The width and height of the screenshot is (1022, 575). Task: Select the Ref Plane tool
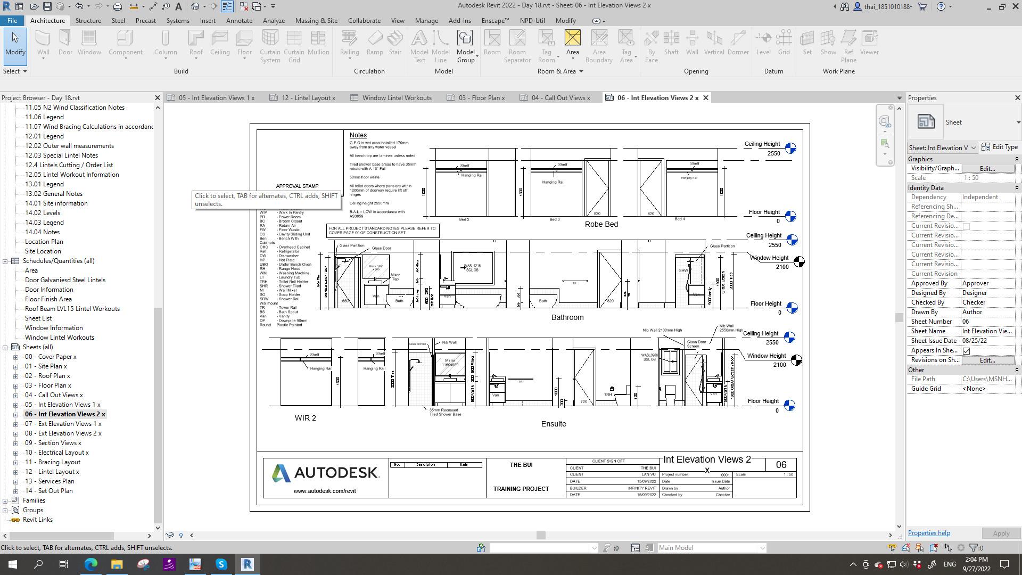[x=848, y=45]
